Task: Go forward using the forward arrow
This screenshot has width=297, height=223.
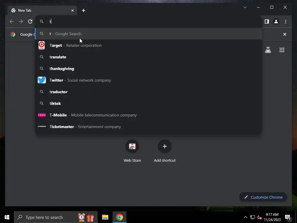Action: pyautogui.click(x=21, y=21)
